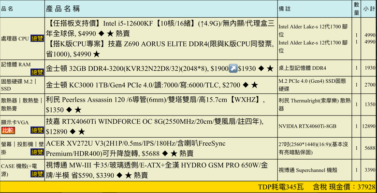The width and height of the screenshot is (377, 193).
Task: Click the 3390 subtotal in case row
Action: (x=370, y=170)
